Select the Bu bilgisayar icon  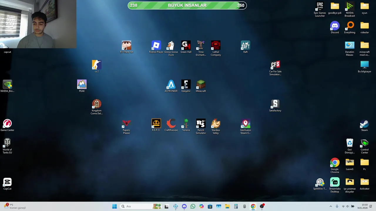(x=365, y=67)
